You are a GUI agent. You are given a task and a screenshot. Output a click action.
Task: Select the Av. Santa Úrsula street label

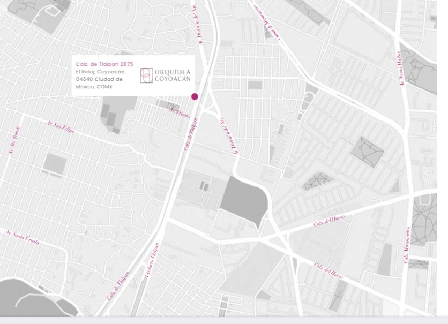(23, 237)
